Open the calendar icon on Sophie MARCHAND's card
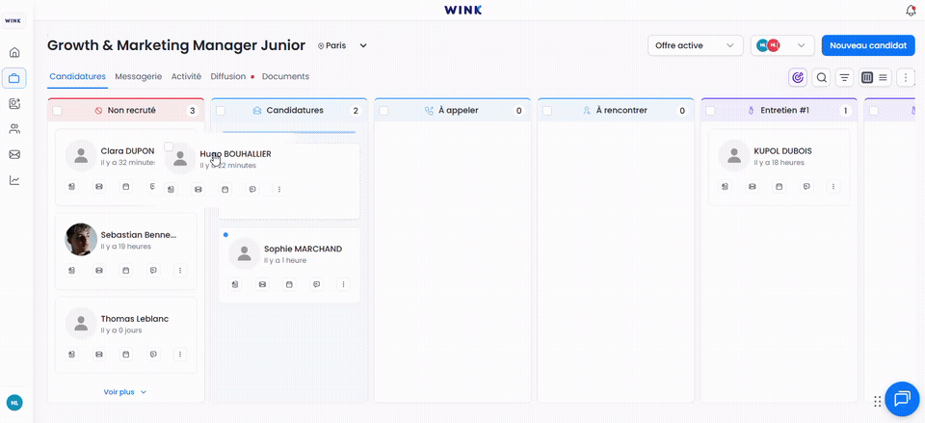The image size is (925, 423). pos(289,284)
